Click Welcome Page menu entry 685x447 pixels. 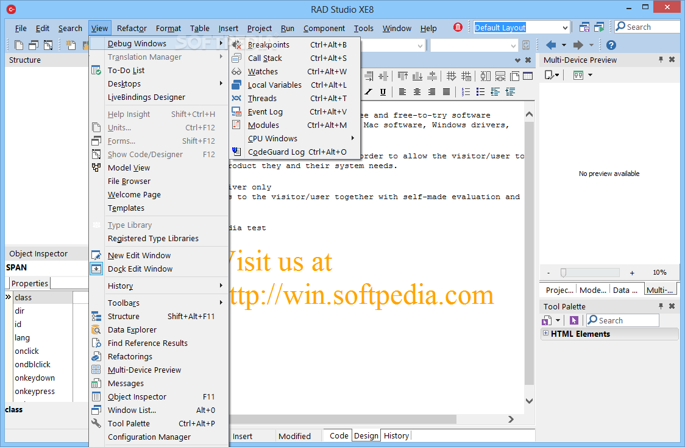(x=159, y=194)
